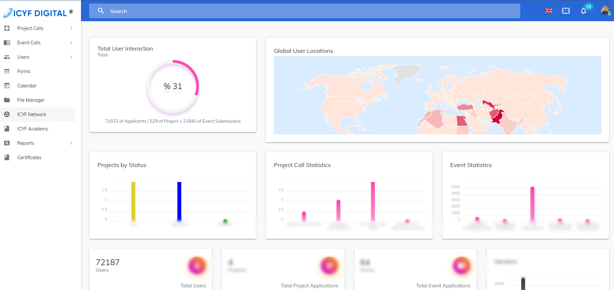Go to the Forms page
The image size is (614, 290).
pyautogui.click(x=38, y=71)
